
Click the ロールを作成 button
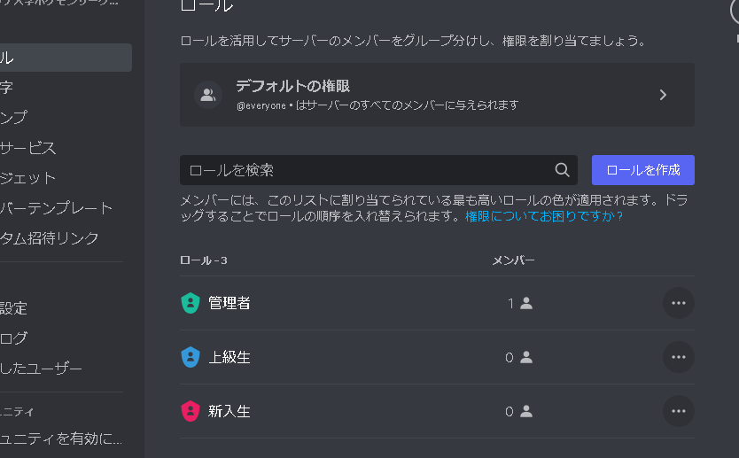pyautogui.click(x=642, y=170)
